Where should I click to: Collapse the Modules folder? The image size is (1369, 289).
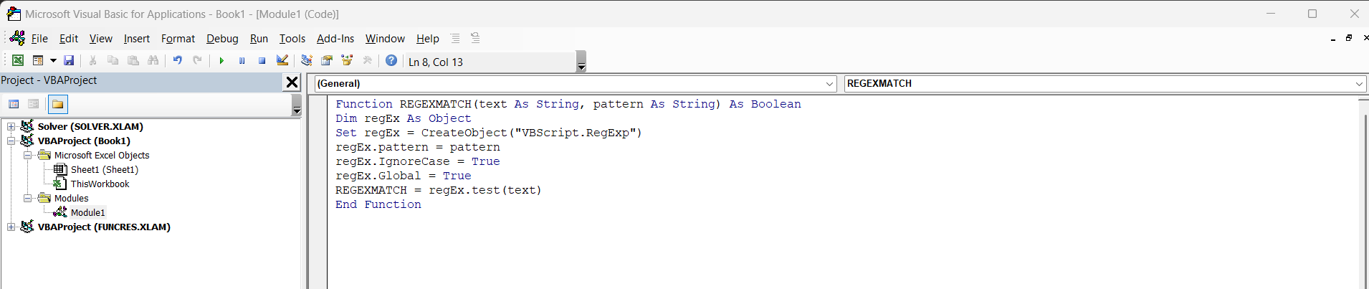(27, 199)
